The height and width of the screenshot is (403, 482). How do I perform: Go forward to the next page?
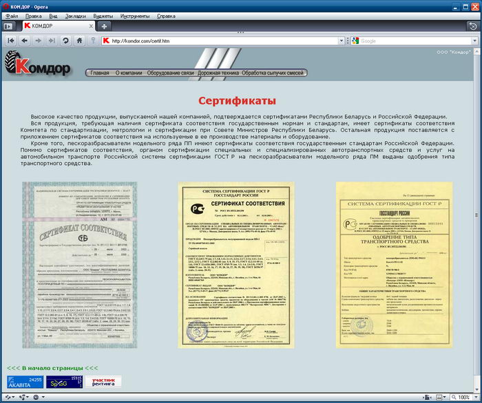38,41
